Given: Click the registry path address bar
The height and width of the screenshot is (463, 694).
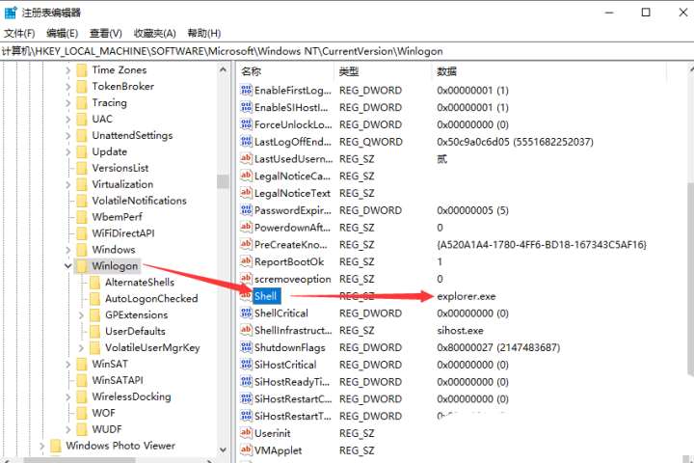Looking at the screenshot, I should (x=347, y=51).
